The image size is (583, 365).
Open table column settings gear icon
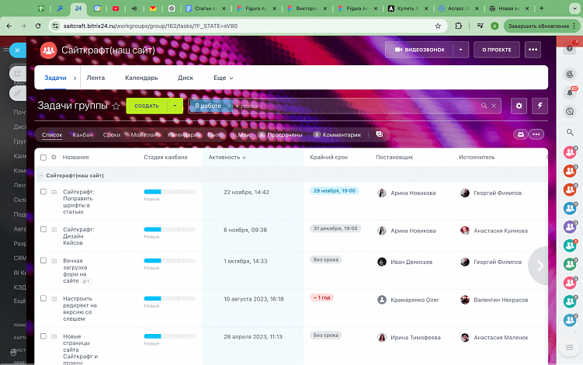coord(54,157)
